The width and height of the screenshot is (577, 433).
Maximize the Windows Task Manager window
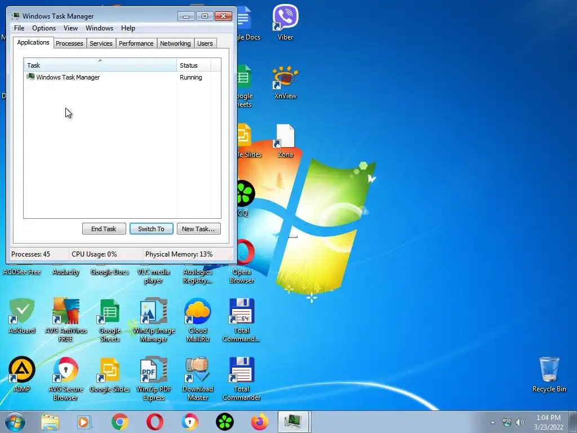pos(205,16)
